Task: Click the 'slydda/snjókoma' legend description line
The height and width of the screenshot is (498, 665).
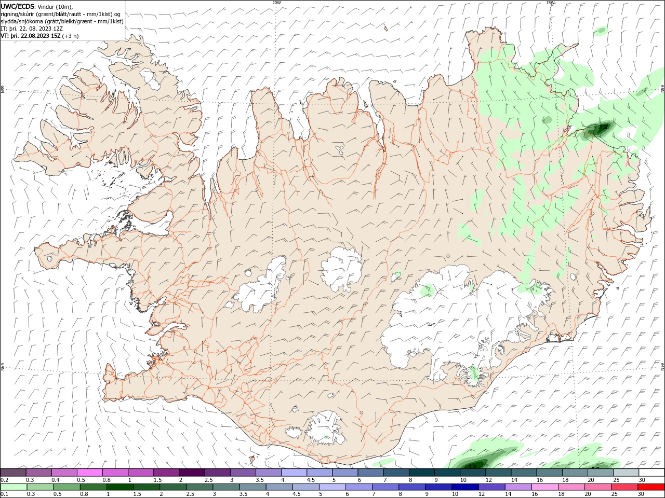Action: click(x=62, y=21)
